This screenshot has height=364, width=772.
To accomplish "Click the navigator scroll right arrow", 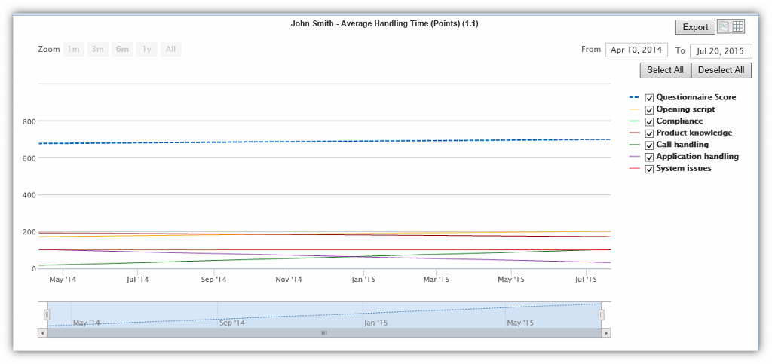I will pyautogui.click(x=606, y=332).
